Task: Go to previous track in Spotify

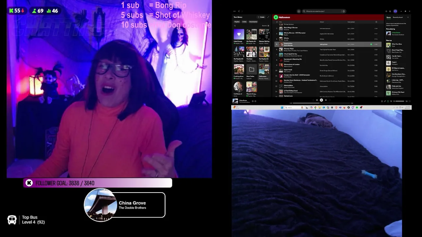Action: pyautogui.click(x=317, y=100)
